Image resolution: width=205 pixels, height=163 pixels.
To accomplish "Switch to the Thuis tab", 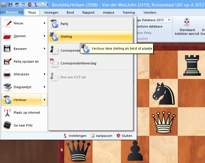I will (x=32, y=12).
